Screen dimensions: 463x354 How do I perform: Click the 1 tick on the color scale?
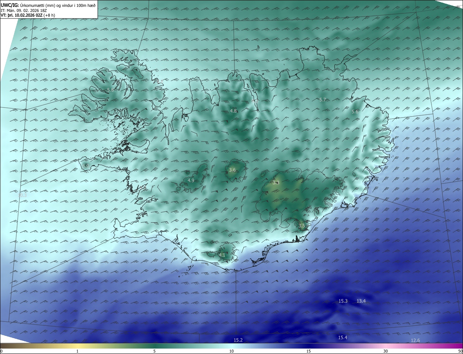(x=77, y=351)
